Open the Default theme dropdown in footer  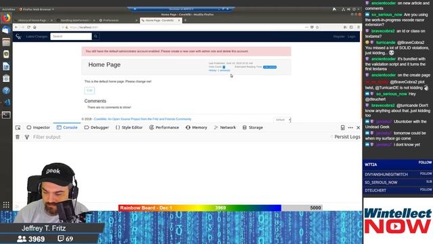coord(283,120)
